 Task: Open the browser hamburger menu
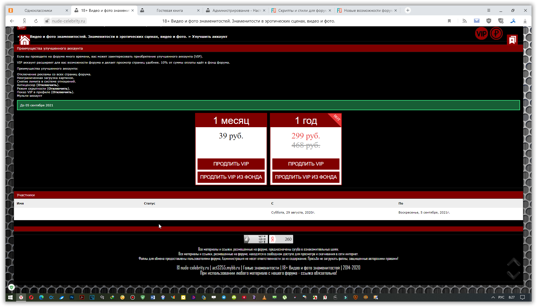click(489, 10)
